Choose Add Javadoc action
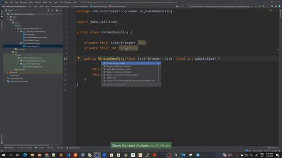 131,78
